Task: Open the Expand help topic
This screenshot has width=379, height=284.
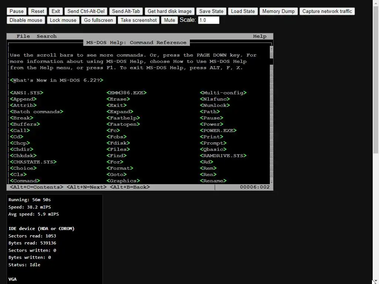Action: pos(120,112)
